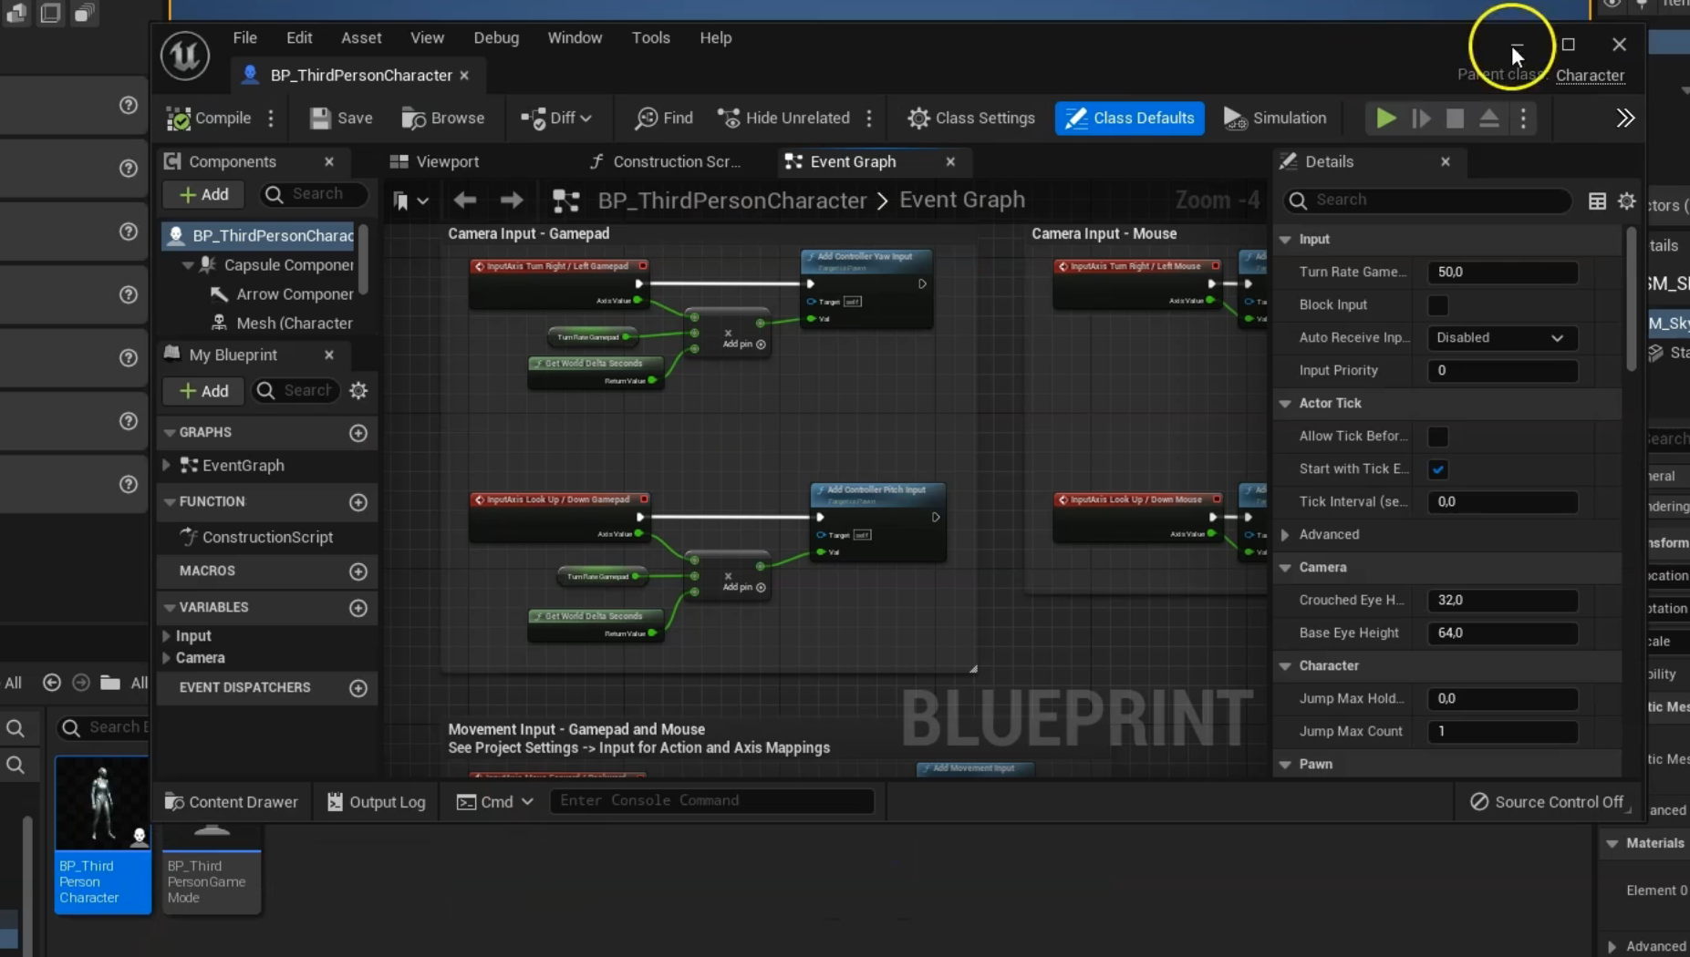Open My Blueprint settings gear
The image size is (1690, 957).
point(358,391)
